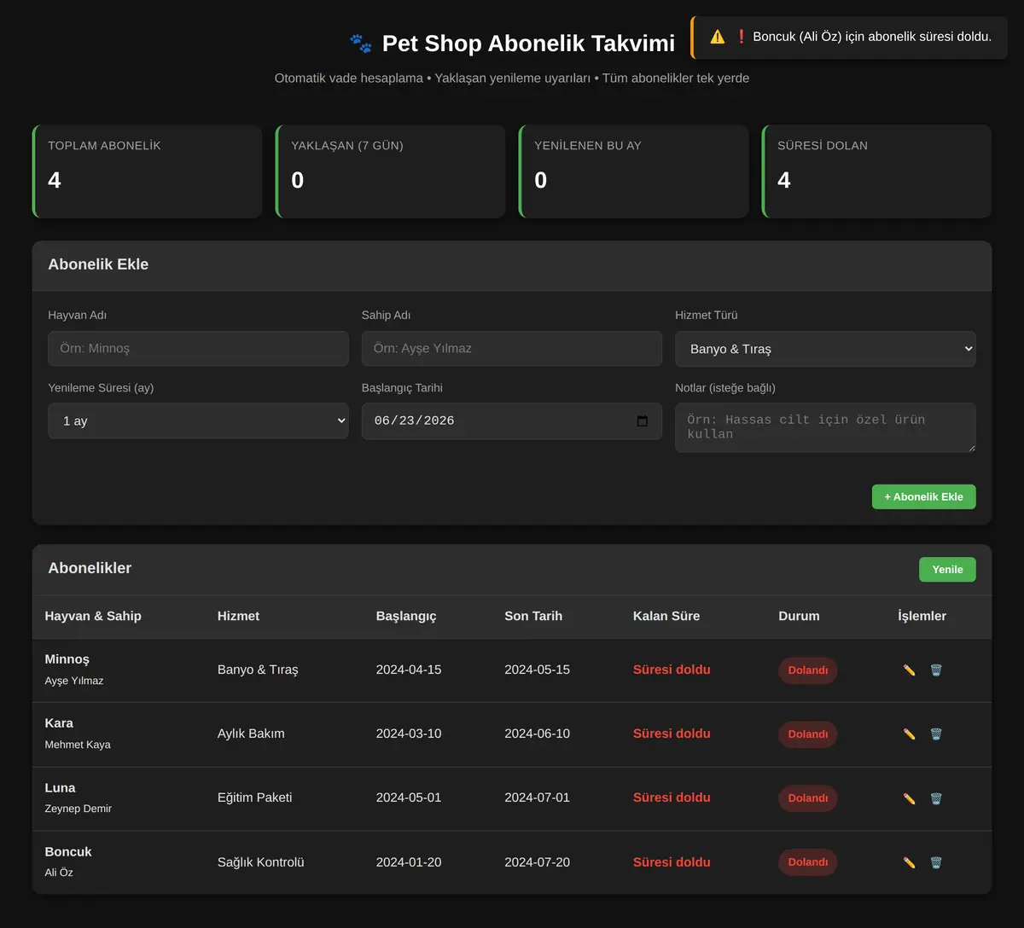This screenshot has width=1024, height=928.
Task: Click the Başlangıç Tarihi date field
Action: click(512, 421)
